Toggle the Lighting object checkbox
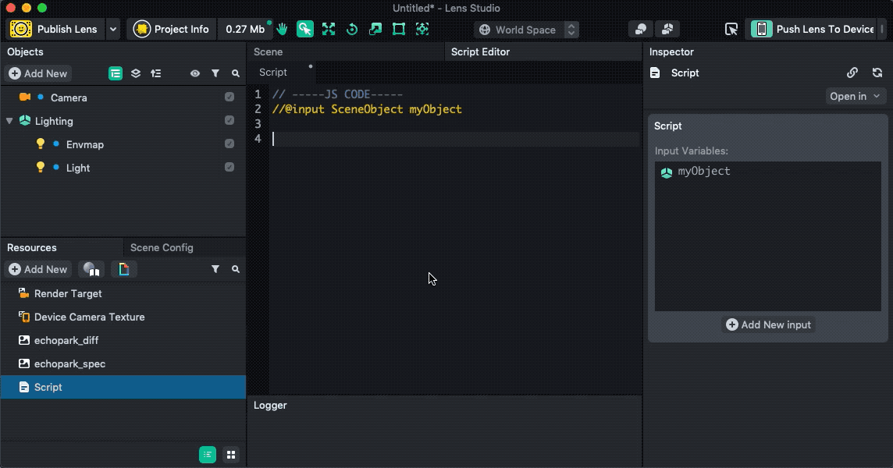This screenshot has height=468, width=893. pyautogui.click(x=229, y=120)
